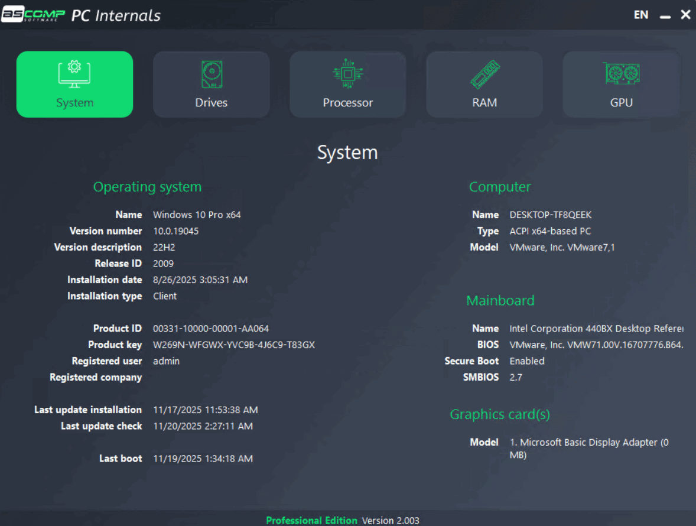Open the System tab

pos(74,85)
